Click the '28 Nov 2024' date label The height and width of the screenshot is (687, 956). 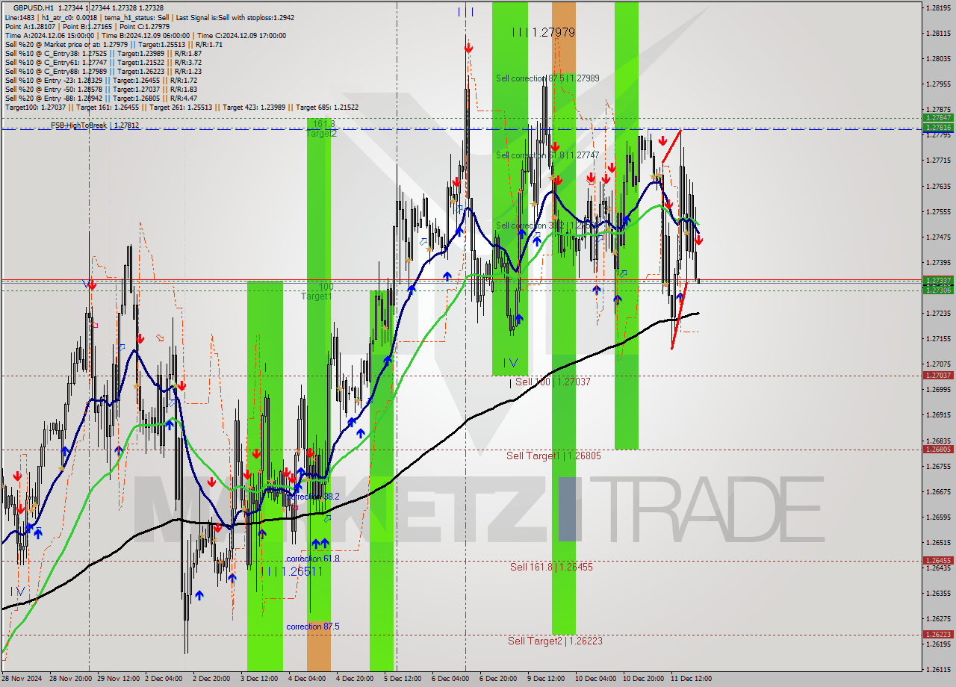pyautogui.click(x=22, y=679)
